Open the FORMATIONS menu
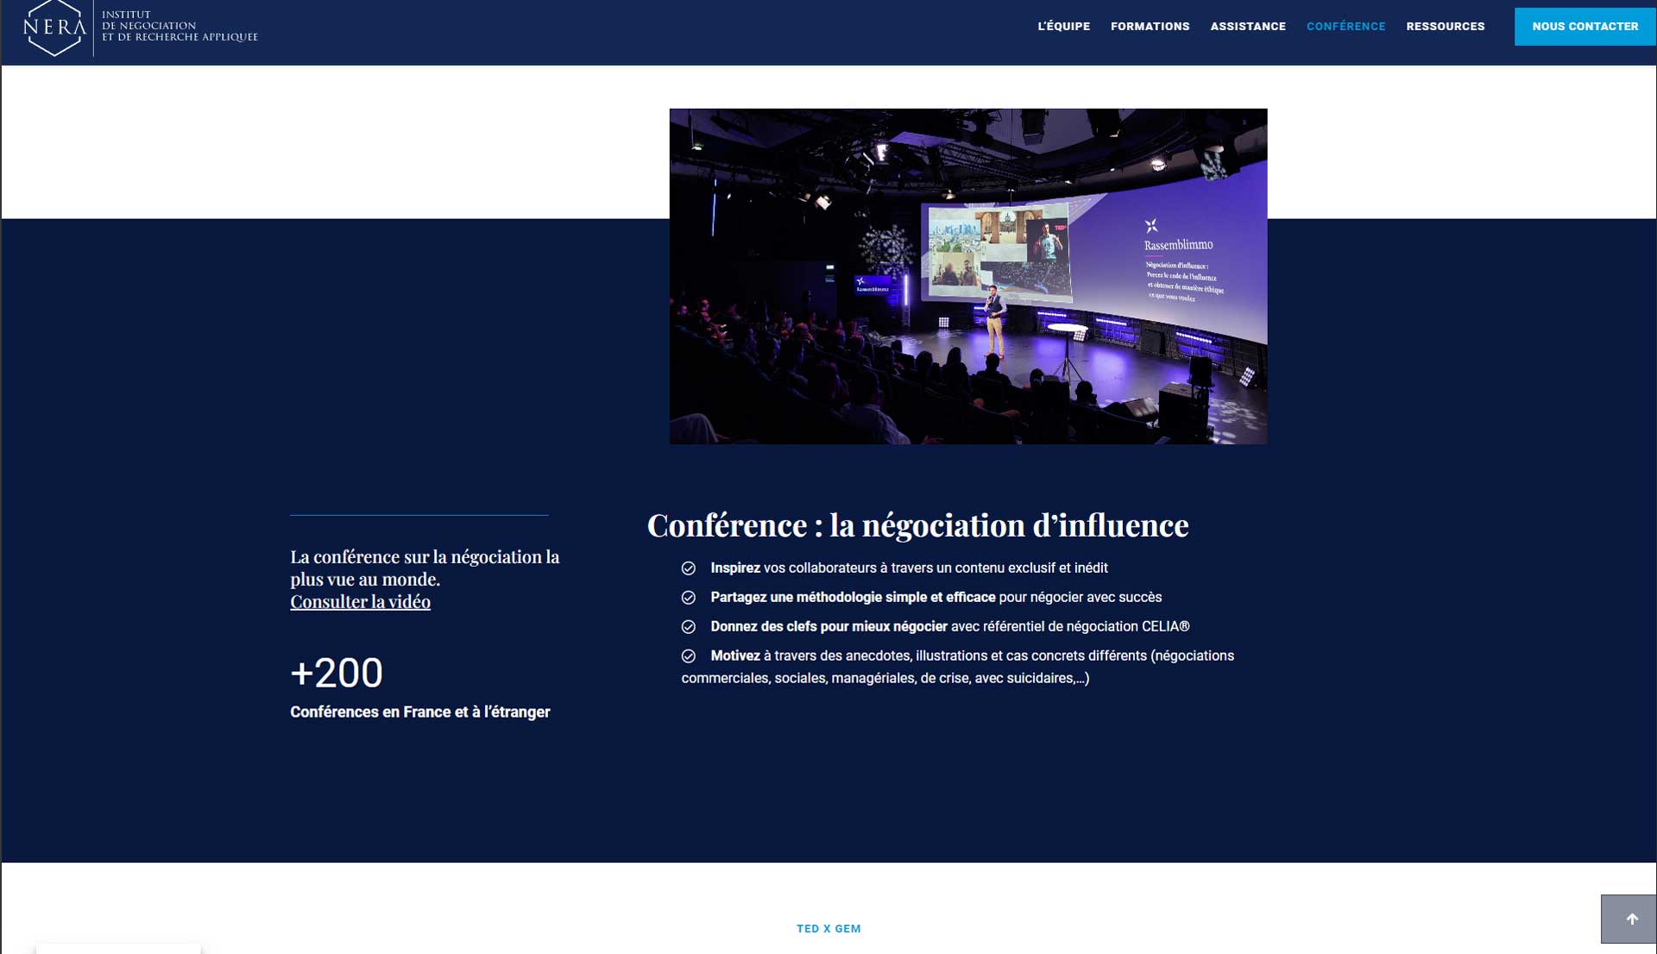This screenshot has width=1657, height=954. [1150, 27]
